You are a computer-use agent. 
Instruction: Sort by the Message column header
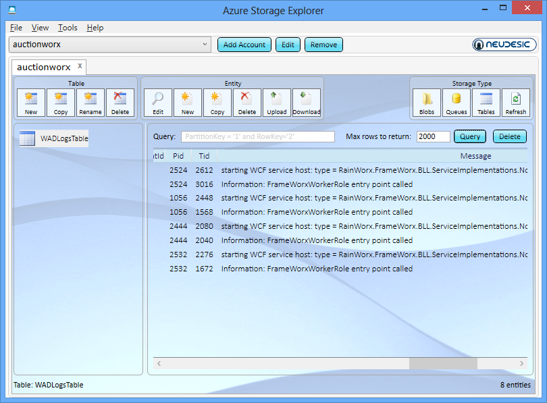(x=475, y=156)
